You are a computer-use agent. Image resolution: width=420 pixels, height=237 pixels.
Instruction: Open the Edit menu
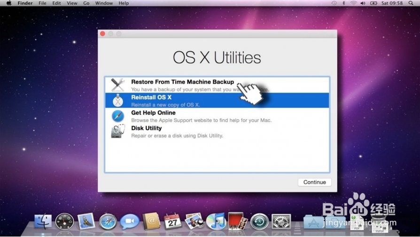coord(56,3)
